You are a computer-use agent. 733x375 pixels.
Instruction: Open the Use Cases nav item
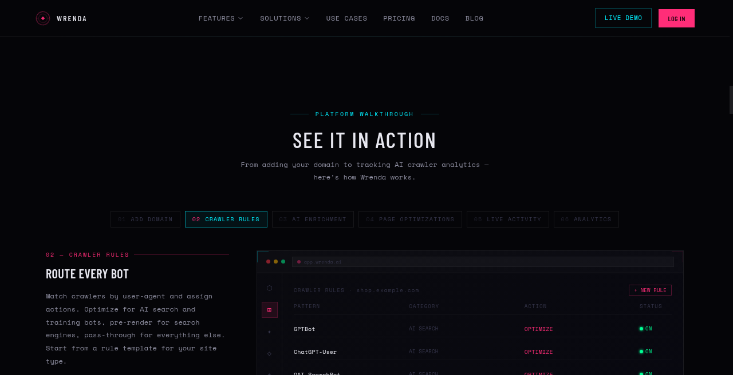pyautogui.click(x=346, y=18)
